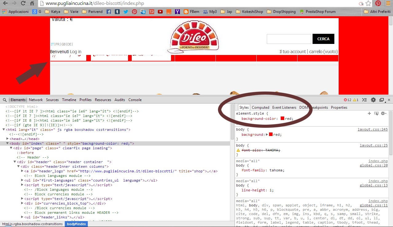Collapse the headerInner div node
393x227 pixels.
coord(18,166)
